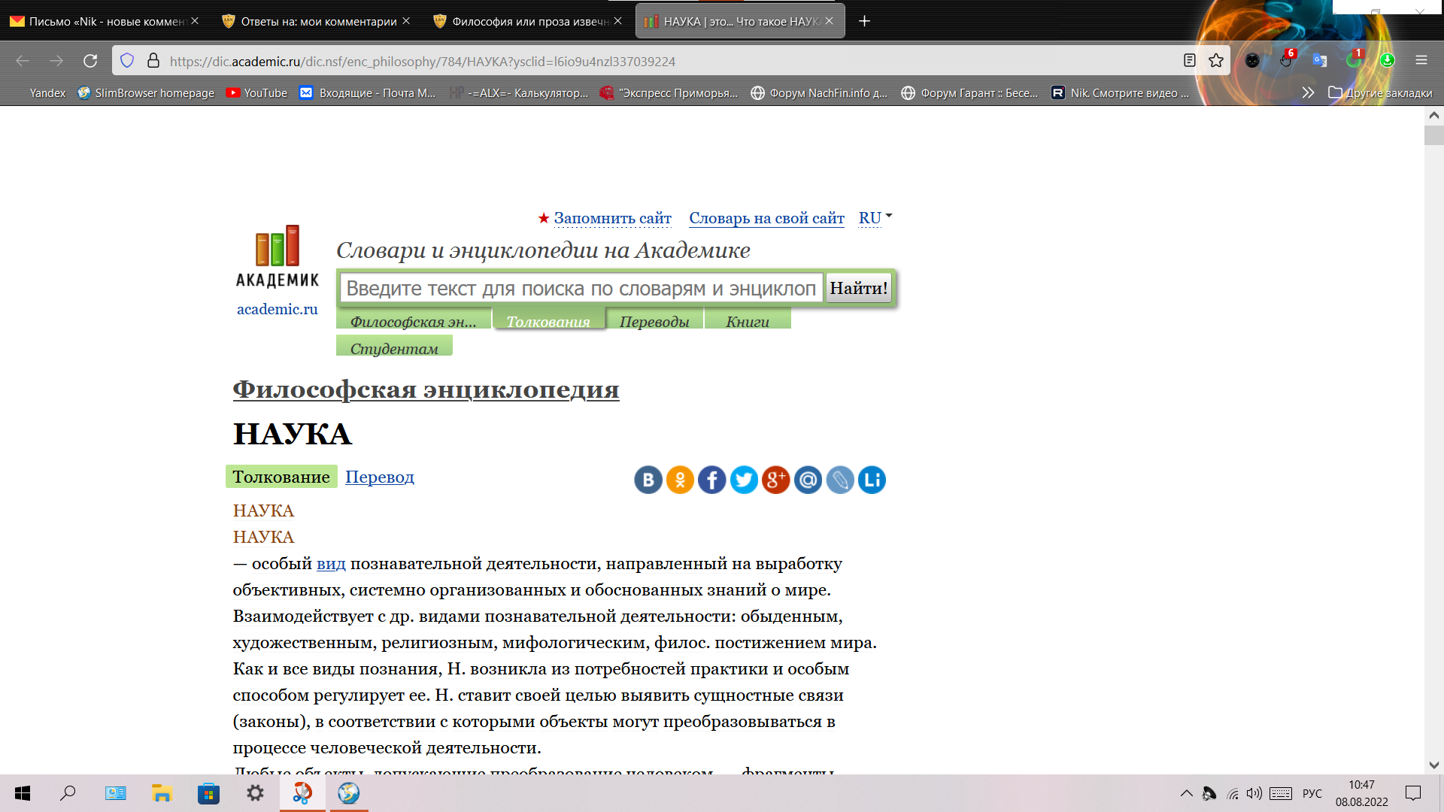Share page via VKontakte icon
The image size is (1444, 812).
coord(648,480)
